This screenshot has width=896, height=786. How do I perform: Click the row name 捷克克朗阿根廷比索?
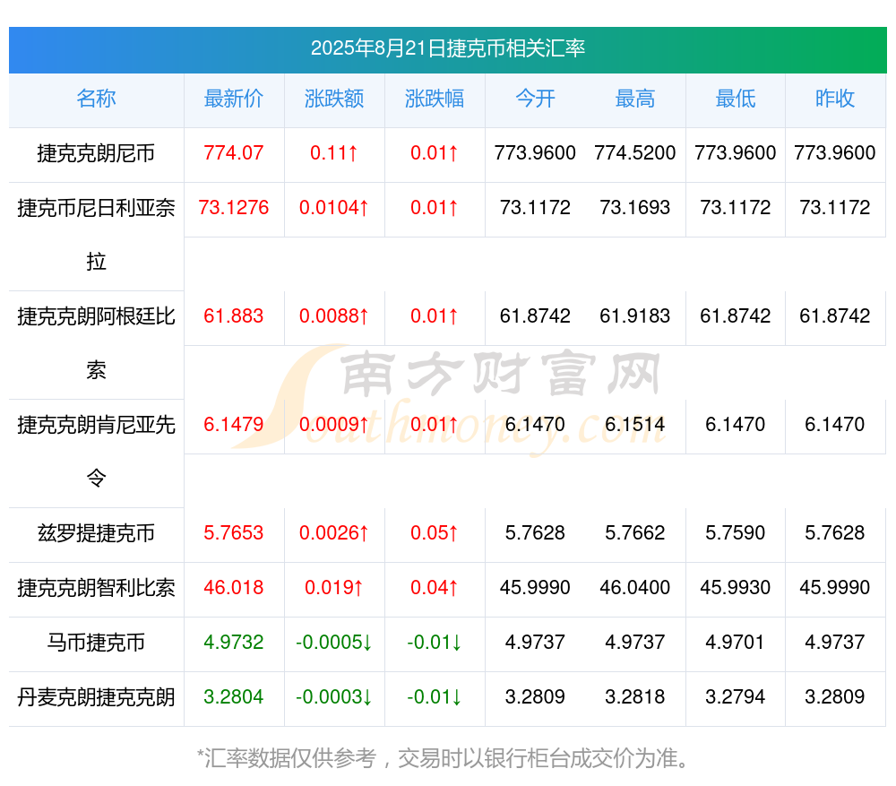(x=96, y=343)
